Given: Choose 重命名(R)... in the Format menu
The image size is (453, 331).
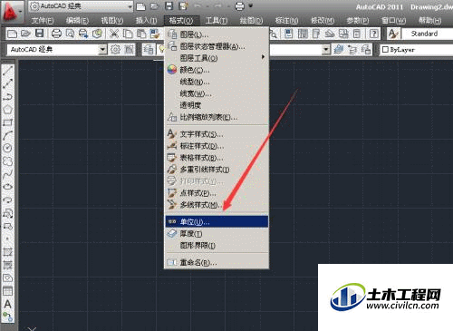Looking at the screenshot, I should (217, 262).
